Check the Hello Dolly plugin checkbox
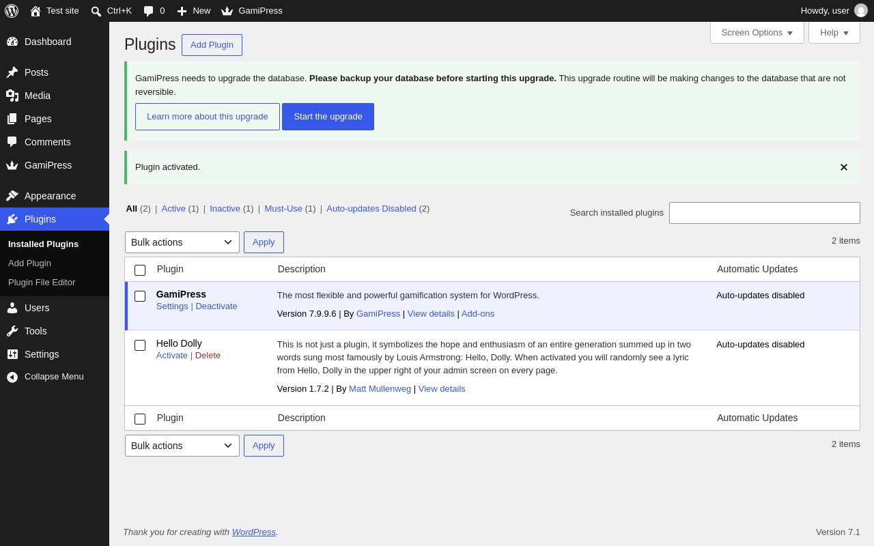874x546 pixels. 140,345
